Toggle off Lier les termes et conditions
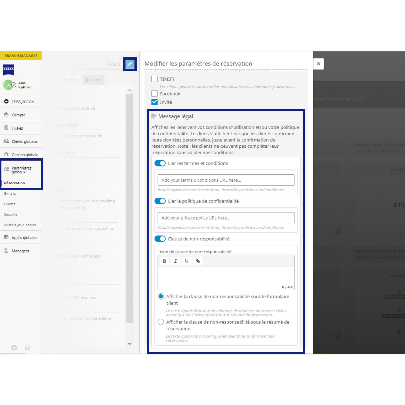Screen dimensions: 405x405 (x=160, y=163)
